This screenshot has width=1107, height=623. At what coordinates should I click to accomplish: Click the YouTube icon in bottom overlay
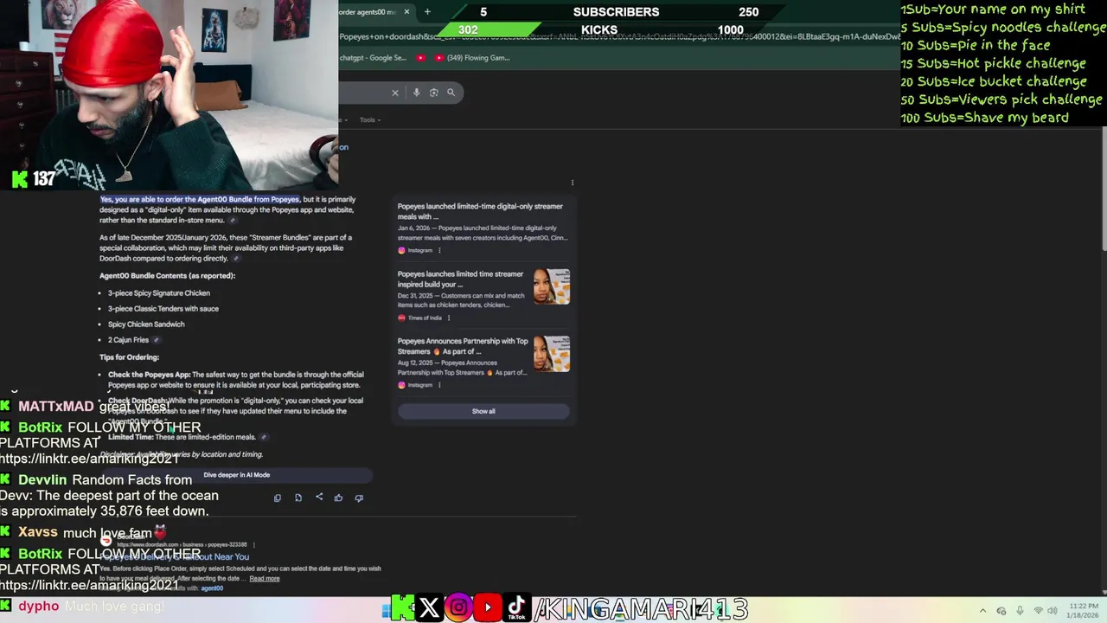click(488, 608)
